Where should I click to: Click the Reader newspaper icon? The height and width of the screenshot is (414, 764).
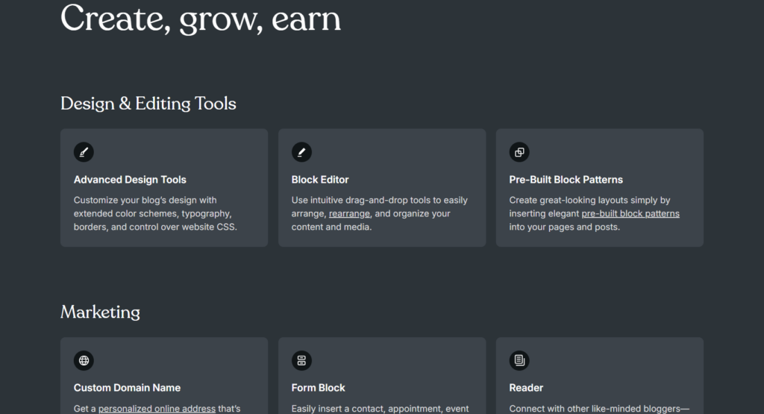(519, 360)
